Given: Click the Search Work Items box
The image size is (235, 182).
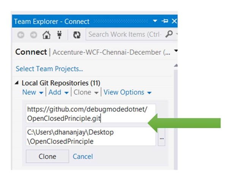Looking at the screenshot, I should coord(125,35).
